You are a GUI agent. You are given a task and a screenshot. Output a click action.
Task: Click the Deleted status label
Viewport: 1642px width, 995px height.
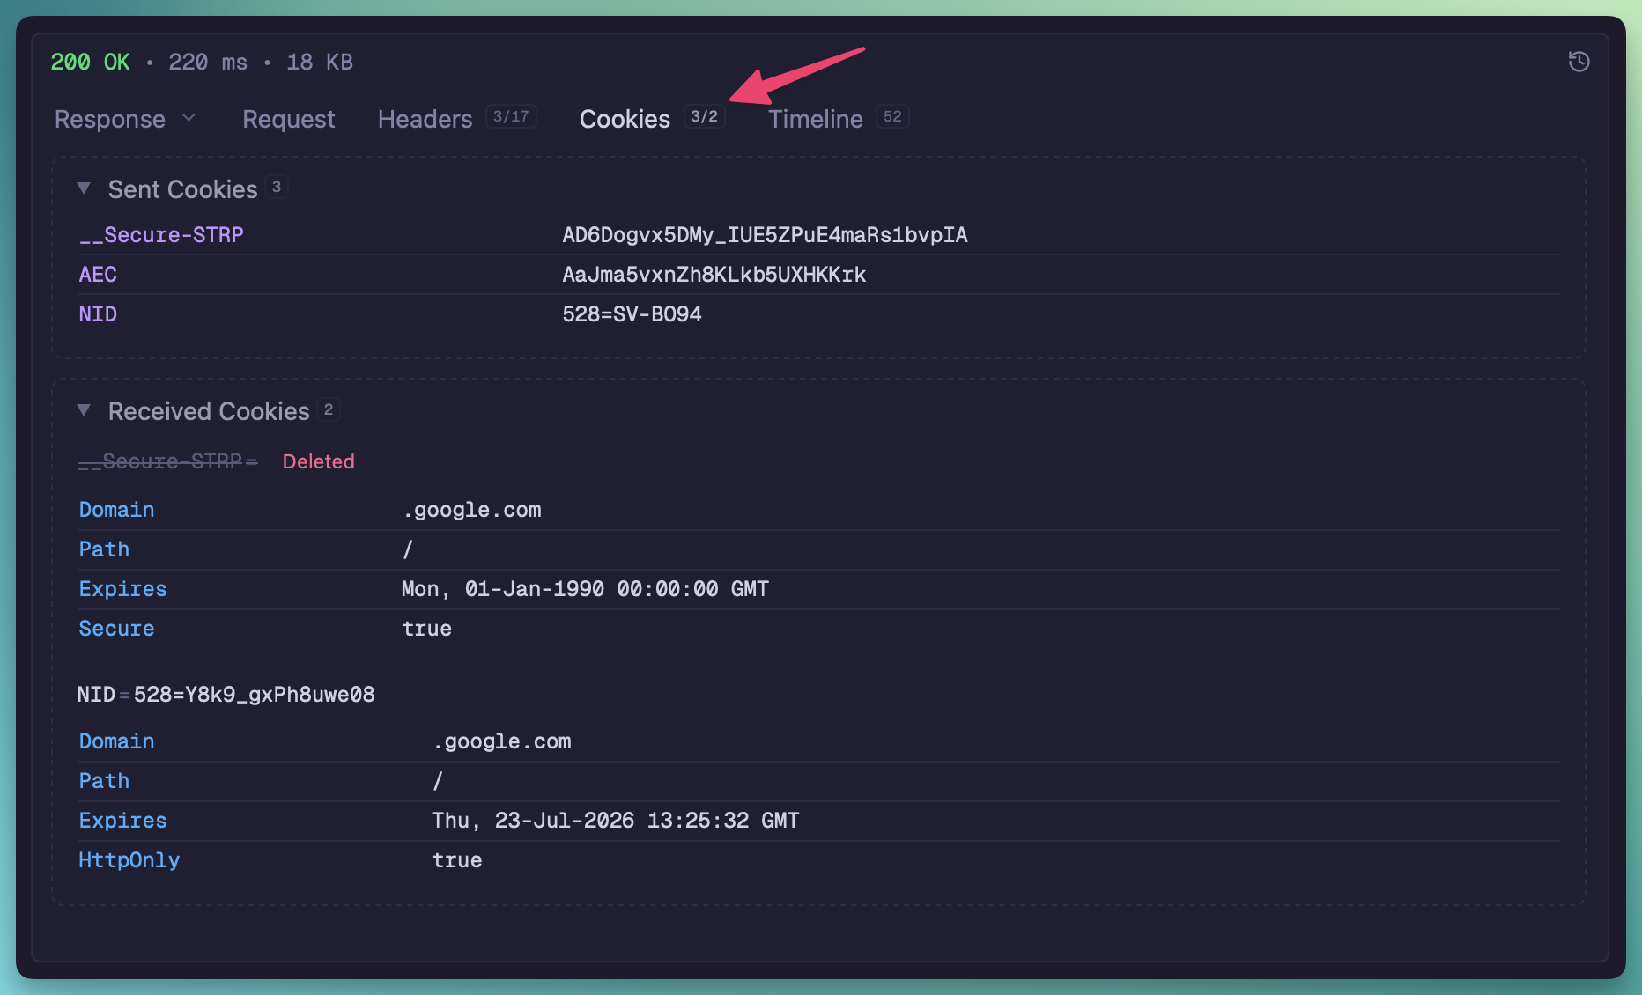pyautogui.click(x=318, y=461)
